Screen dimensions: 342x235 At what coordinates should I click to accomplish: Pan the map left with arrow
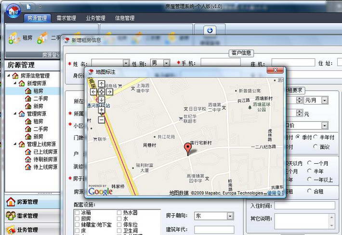(x=93, y=92)
